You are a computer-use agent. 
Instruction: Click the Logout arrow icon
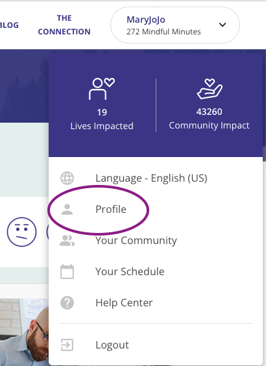pos(67,345)
